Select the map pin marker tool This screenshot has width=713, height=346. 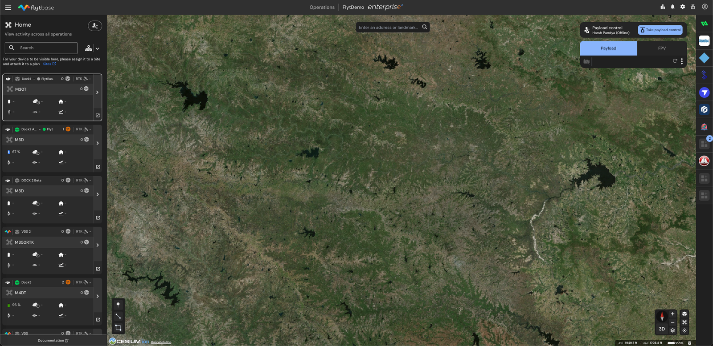[118, 305]
